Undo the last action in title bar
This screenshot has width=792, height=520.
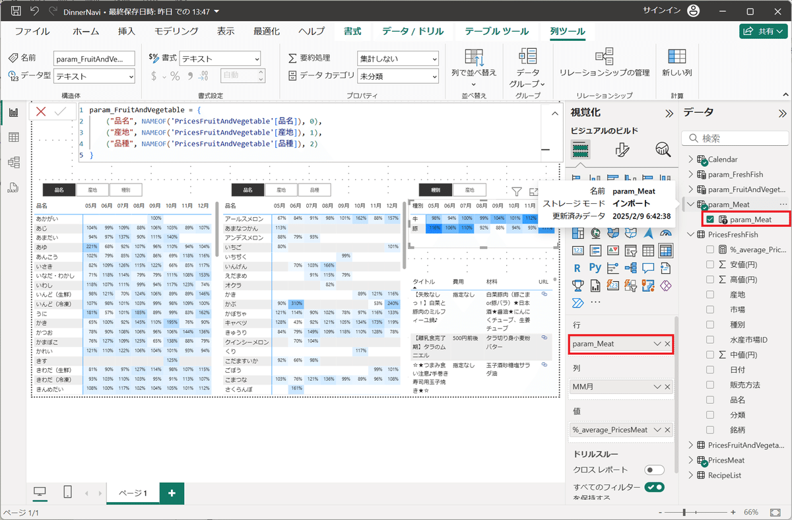click(x=34, y=11)
